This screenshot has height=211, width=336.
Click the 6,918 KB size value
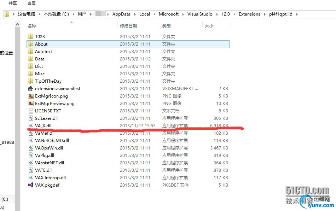pyautogui.click(x=219, y=125)
